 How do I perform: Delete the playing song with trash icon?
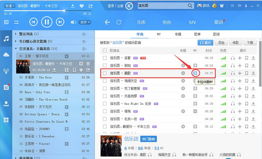(x=88, y=64)
